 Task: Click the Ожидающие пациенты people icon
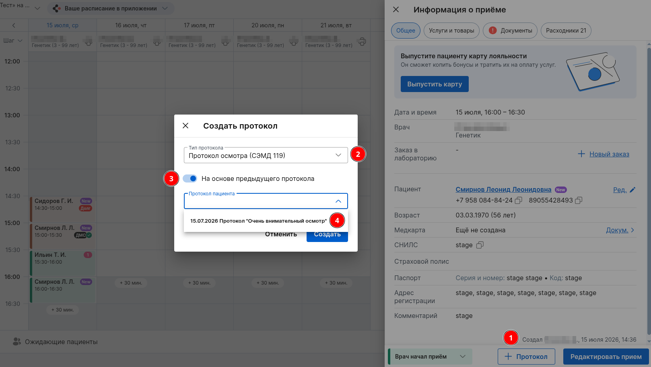pos(16,341)
